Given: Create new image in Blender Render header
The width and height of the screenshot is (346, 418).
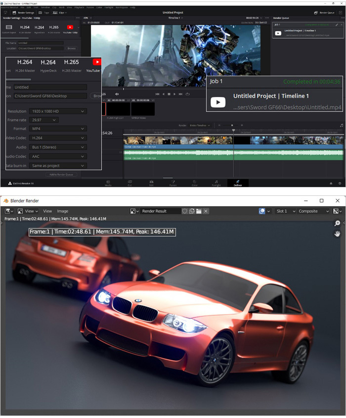Looking at the screenshot, I should click(192, 211).
